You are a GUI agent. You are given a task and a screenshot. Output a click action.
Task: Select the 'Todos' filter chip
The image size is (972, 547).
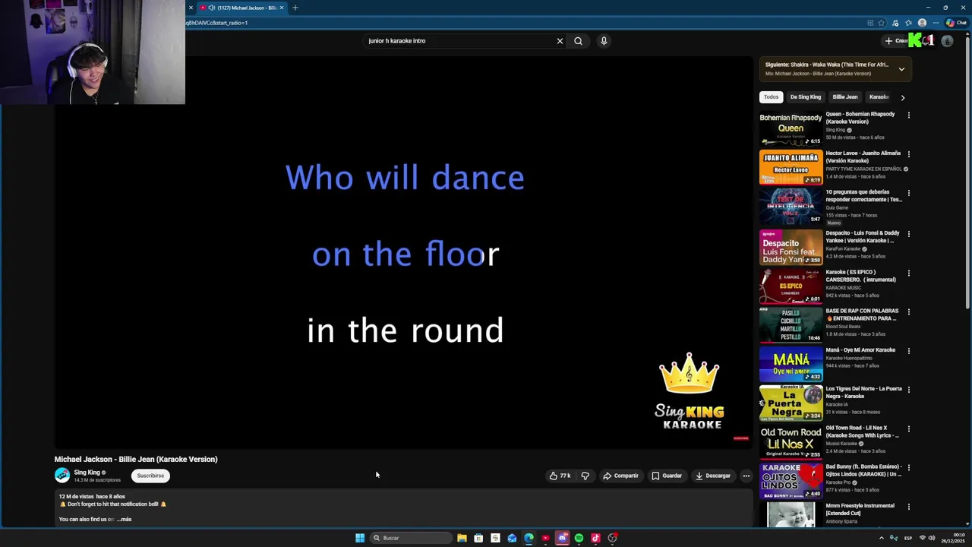pos(771,97)
